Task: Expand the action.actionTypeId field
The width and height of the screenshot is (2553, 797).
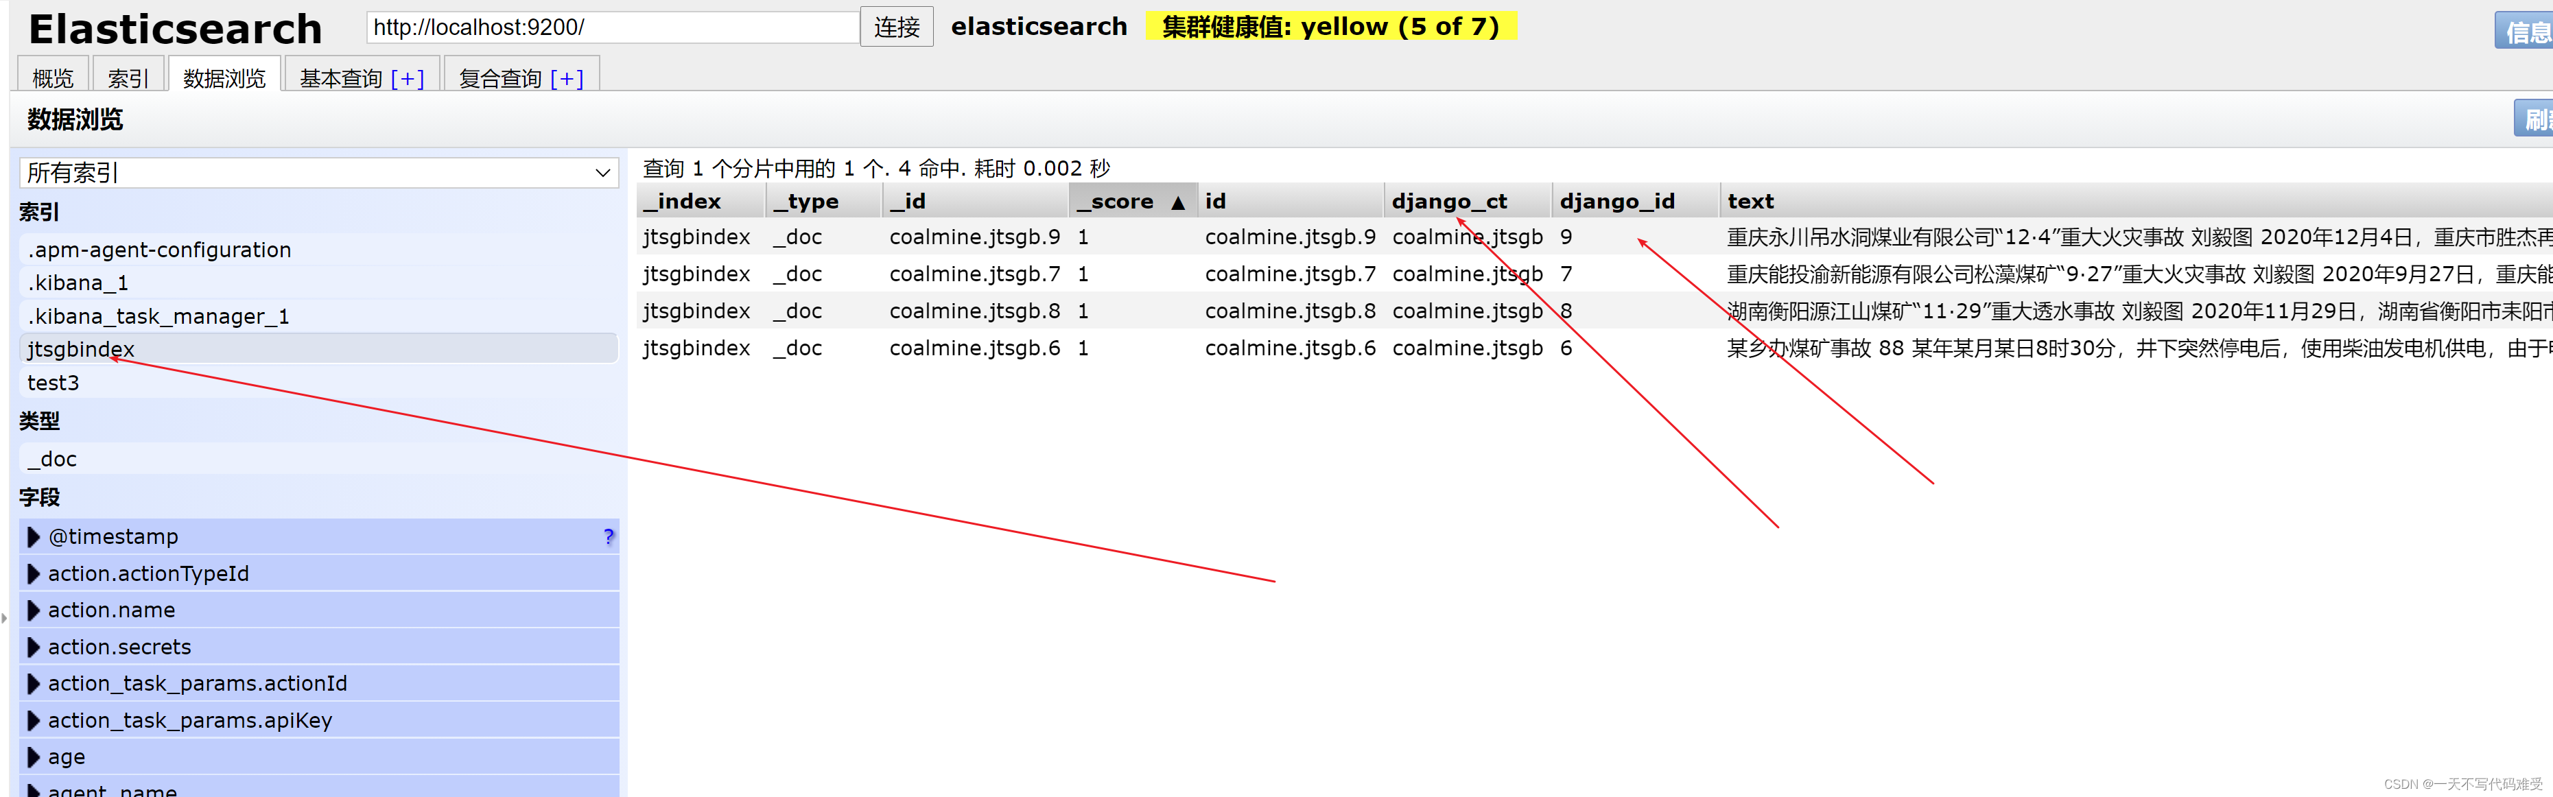Action: (319, 573)
